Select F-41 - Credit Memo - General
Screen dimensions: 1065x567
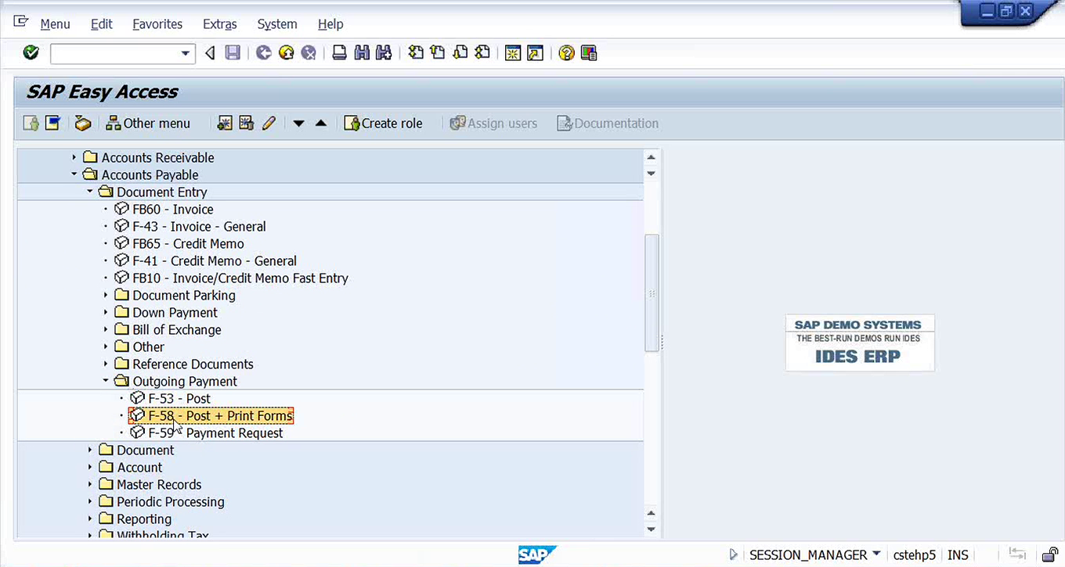tap(215, 260)
